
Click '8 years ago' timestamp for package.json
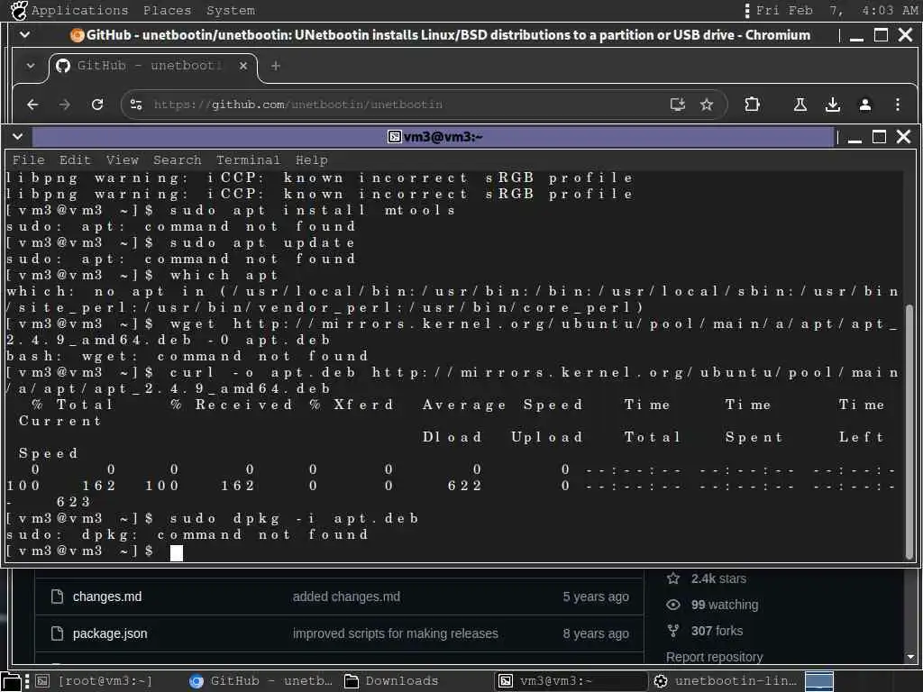596,633
